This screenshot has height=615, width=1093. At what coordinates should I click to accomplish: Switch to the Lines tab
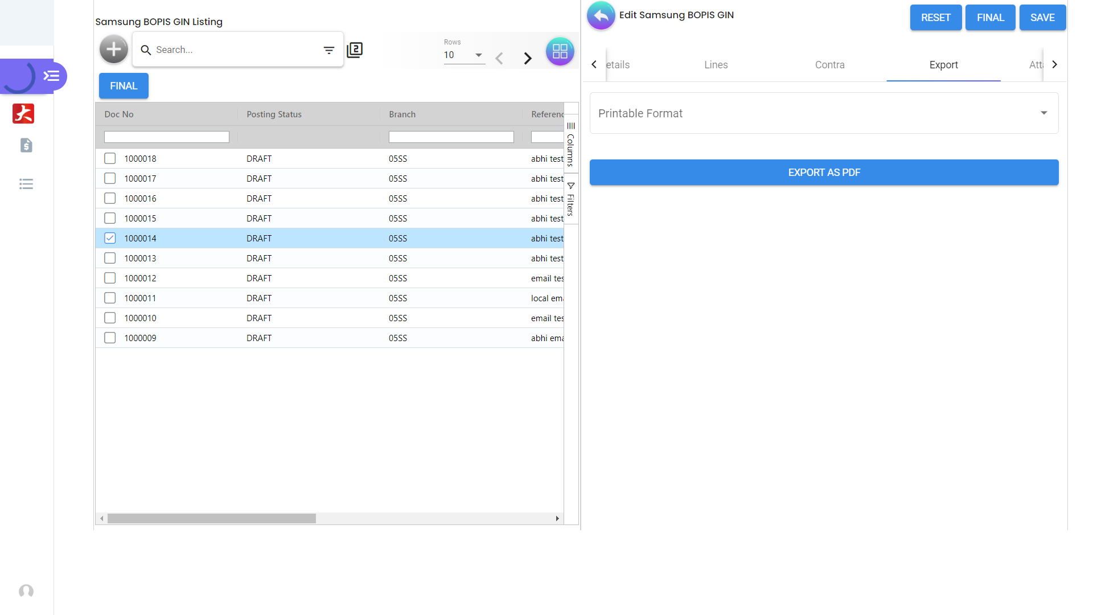716,65
